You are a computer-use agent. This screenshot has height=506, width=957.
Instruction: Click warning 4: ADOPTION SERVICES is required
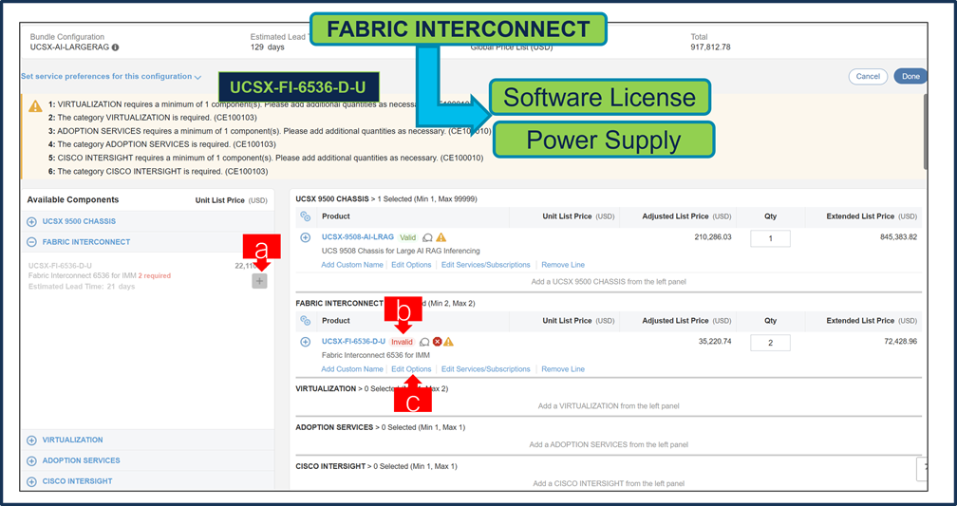point(161,144)
